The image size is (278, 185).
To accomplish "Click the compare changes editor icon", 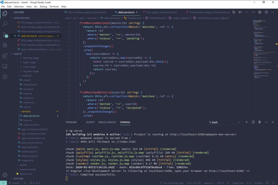I will click(x=234, y=12).
